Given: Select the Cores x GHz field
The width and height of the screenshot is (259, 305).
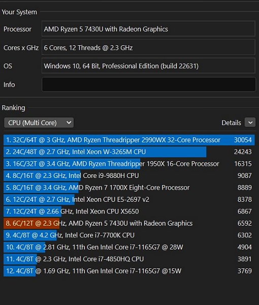Looking at the screenshot, I should point(149,47).
